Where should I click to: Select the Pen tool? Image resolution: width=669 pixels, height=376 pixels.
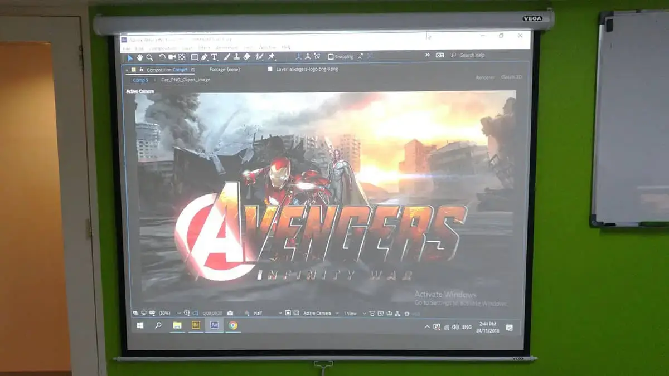coord(204,57)
